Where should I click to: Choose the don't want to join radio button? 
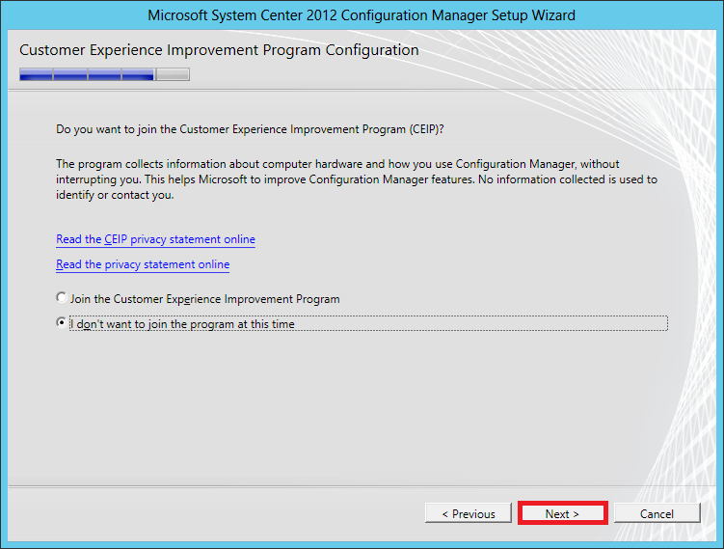63,324
